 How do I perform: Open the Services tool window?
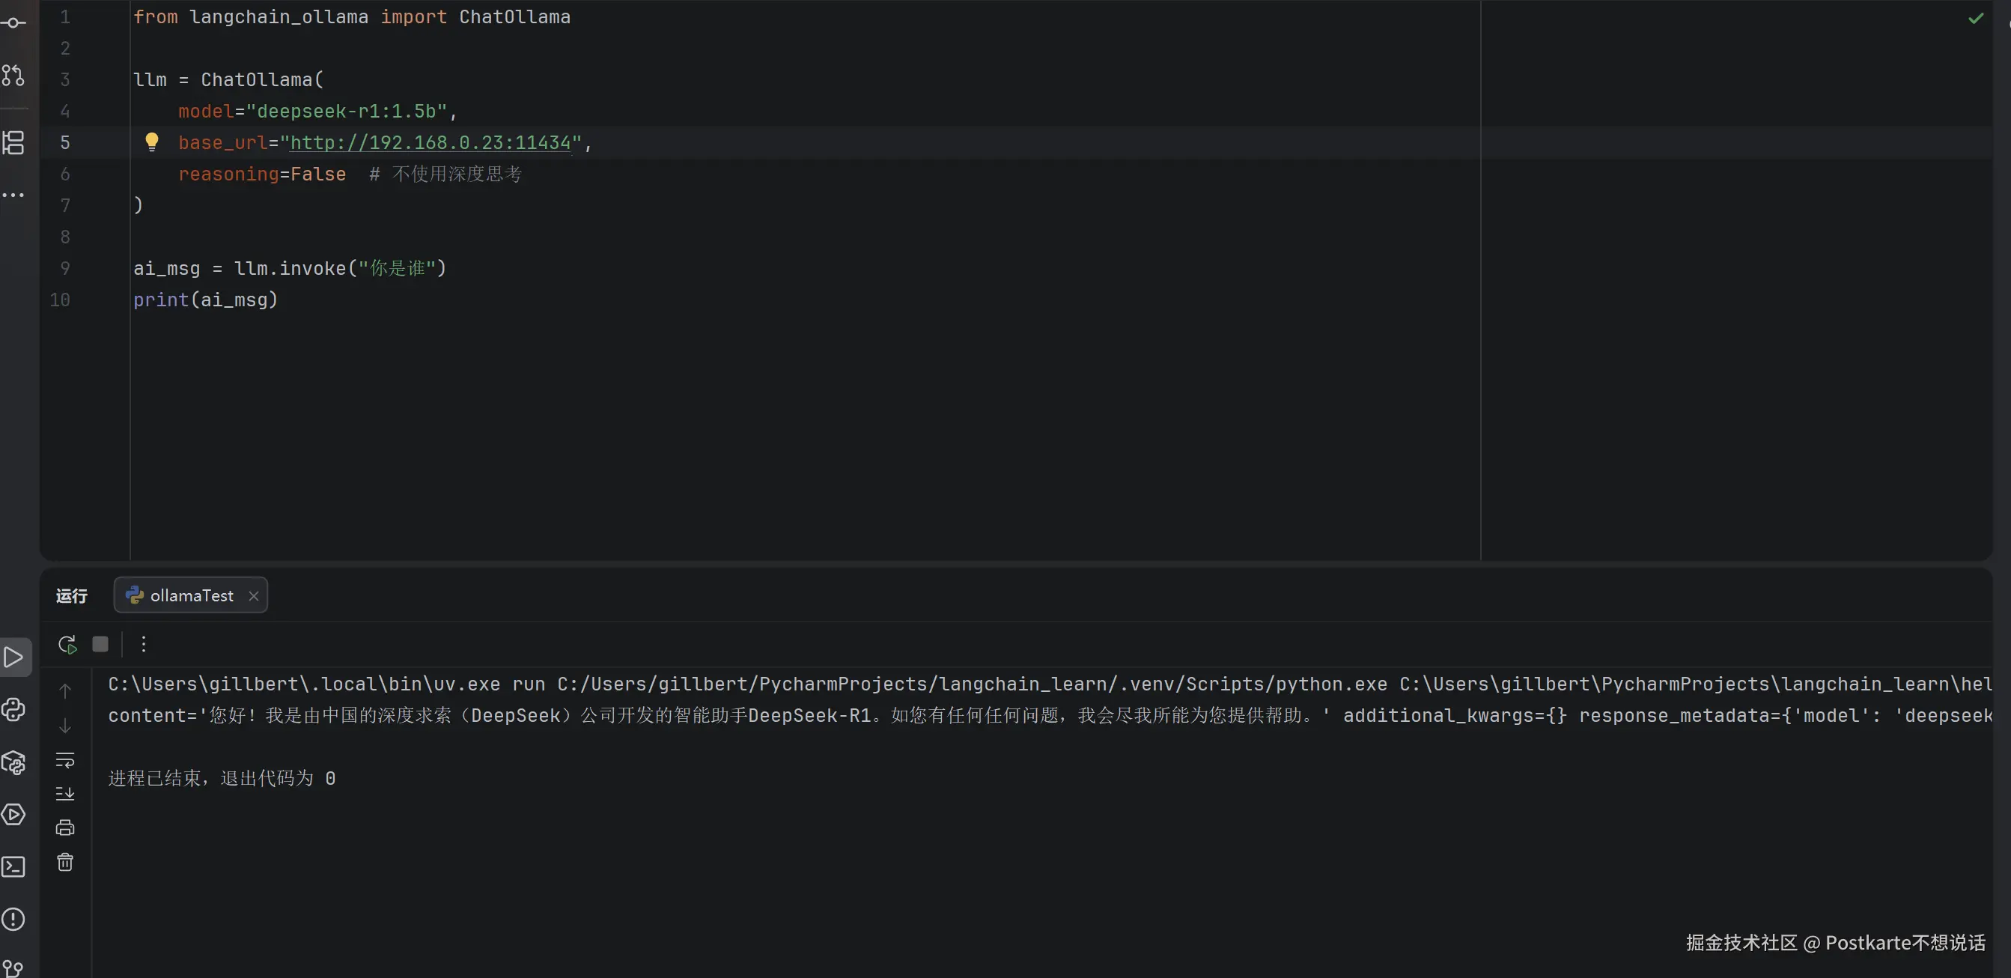point(14,814)
